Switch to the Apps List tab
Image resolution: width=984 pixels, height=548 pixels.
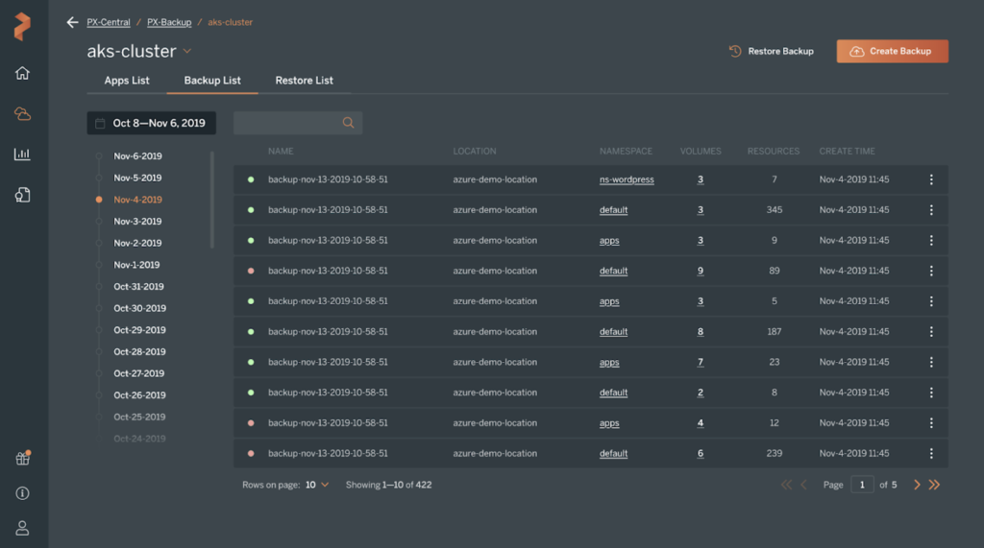(x=127, y=81)
